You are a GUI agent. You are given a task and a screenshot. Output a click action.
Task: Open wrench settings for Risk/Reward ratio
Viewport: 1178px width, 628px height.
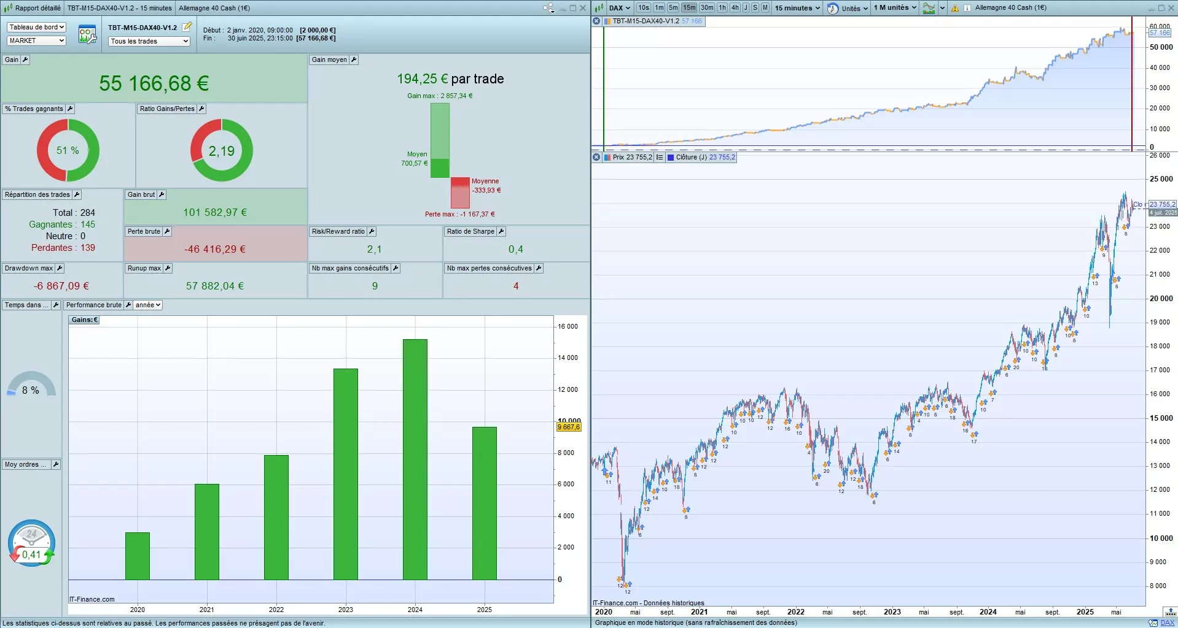tap(372, 231)
